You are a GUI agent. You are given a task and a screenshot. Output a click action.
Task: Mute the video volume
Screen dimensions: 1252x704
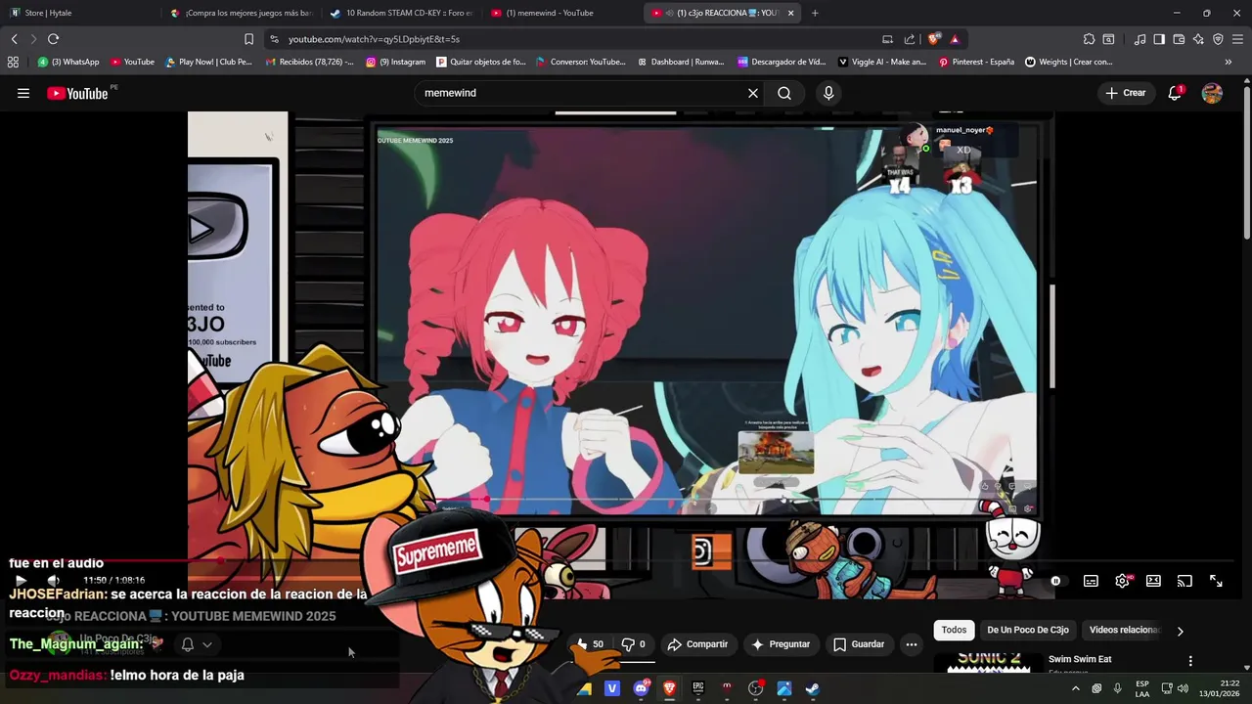coord(53,581)
